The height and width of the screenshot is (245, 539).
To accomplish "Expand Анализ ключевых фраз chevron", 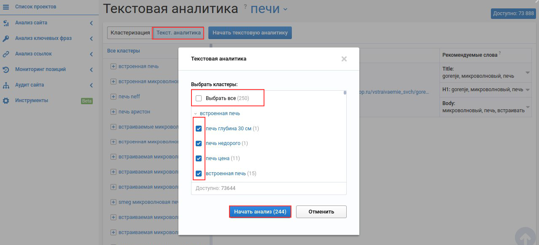I will pos(91,38).
